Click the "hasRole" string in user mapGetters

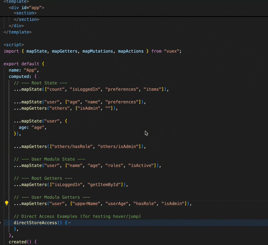click(145, 204)
